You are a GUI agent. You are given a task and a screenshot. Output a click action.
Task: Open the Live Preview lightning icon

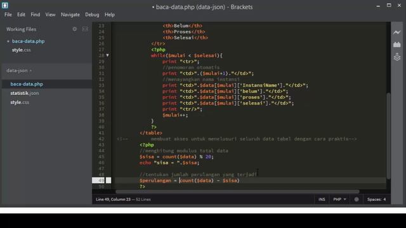click(396, 32)
